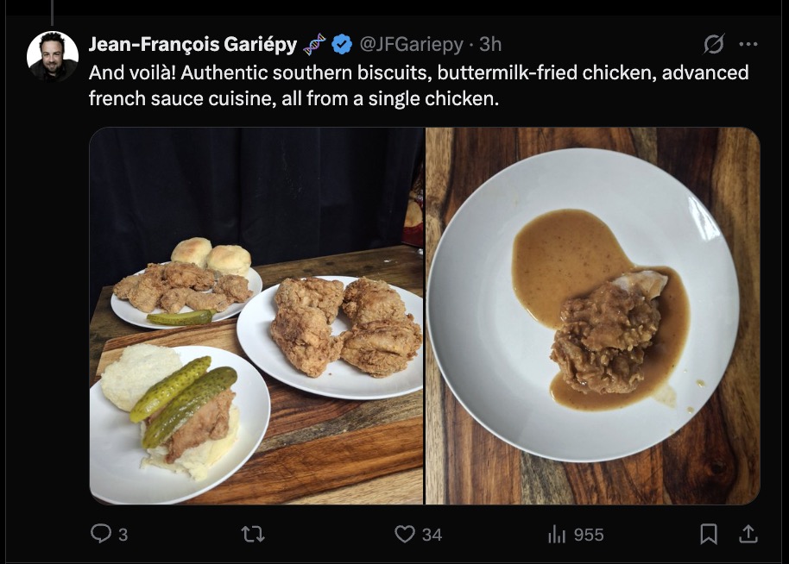Click the tweet text about southern biscuits
The height and width of the screenshot is (564, 789).
pyautogui.click(x=419, y=85)
